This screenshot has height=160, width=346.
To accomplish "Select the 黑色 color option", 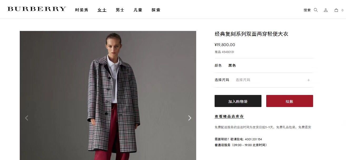I will [232, 66].
